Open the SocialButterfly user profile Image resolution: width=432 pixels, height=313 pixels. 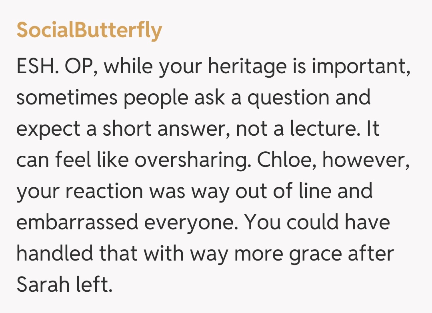click(x=89, y=30)
